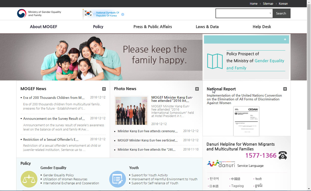
Task: Expand National Report with plus button
Action: click(x=285, y=89)
